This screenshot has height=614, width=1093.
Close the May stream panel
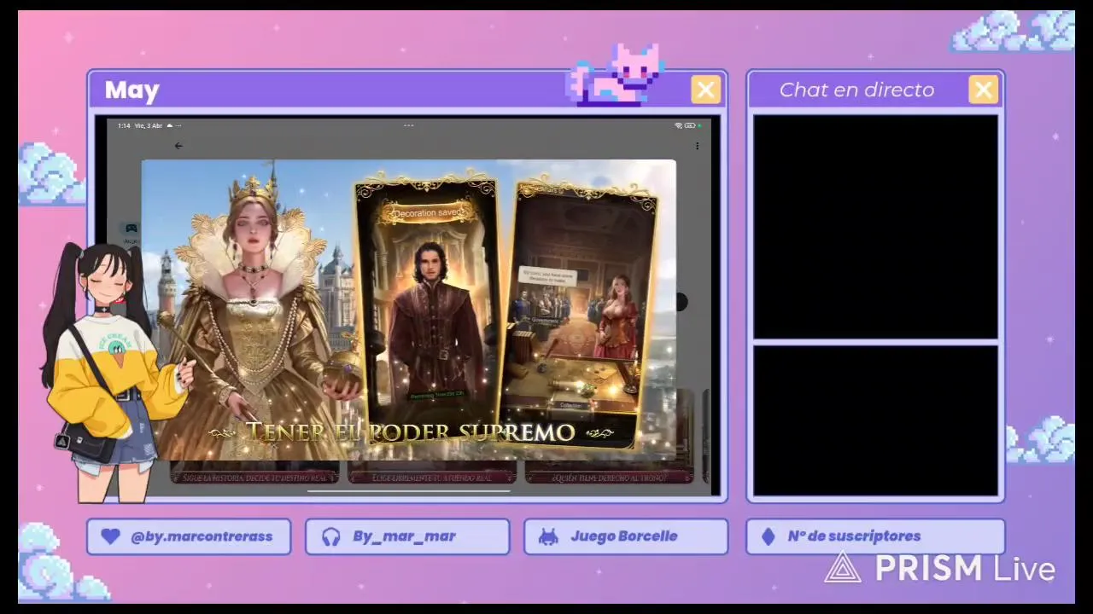[705, 90]
